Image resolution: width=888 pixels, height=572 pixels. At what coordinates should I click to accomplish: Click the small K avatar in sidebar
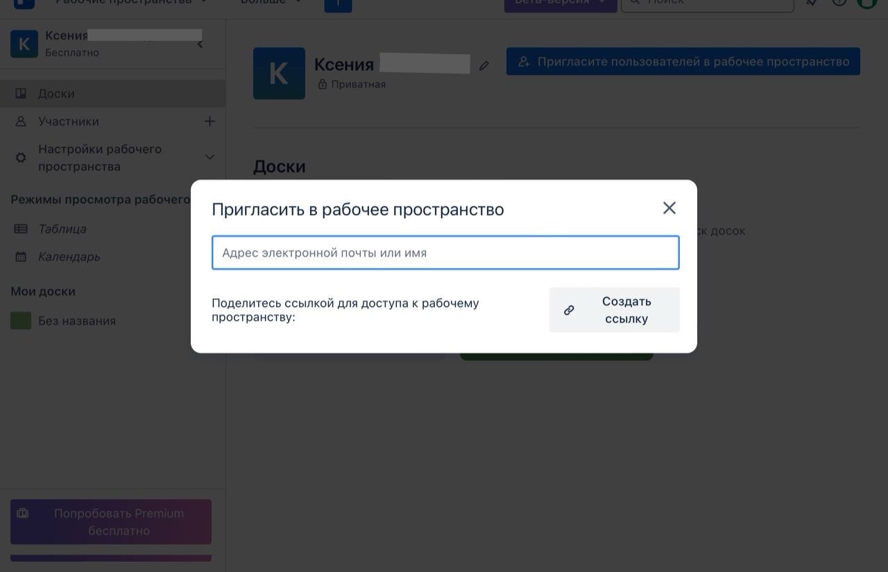coord(24,44)
